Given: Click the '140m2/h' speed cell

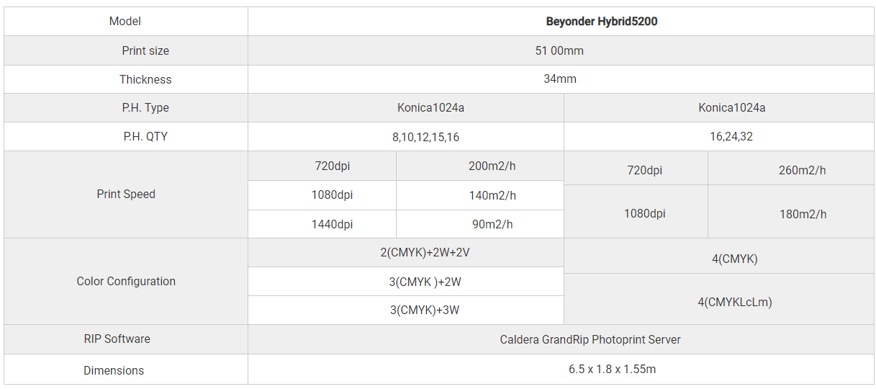Looking at the screenshot, I should coord(480,195).
